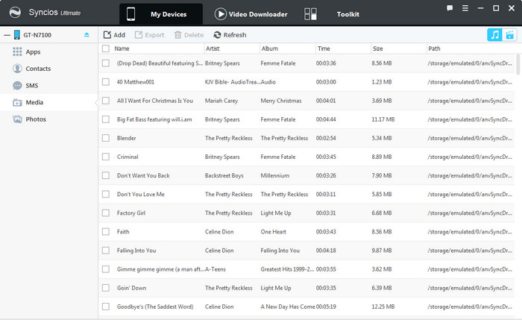Check Don't Want You Back checkbox
522x320 pixels.
[106, 175]
